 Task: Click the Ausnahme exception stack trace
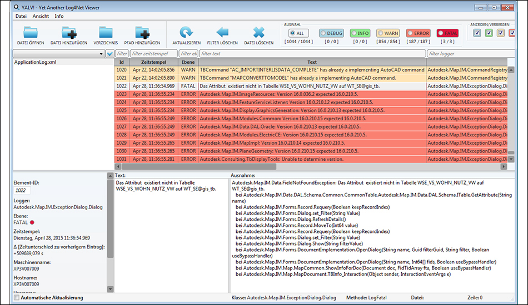(x=372, y=235)
